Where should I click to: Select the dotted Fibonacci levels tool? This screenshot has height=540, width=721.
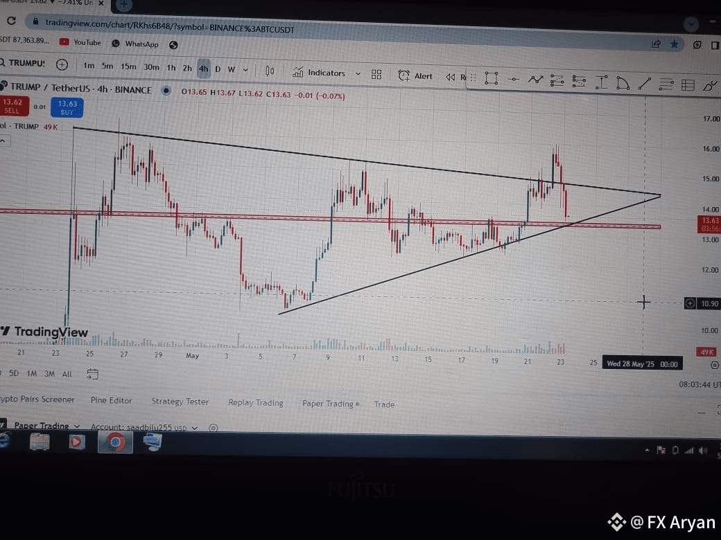(579, 82)
